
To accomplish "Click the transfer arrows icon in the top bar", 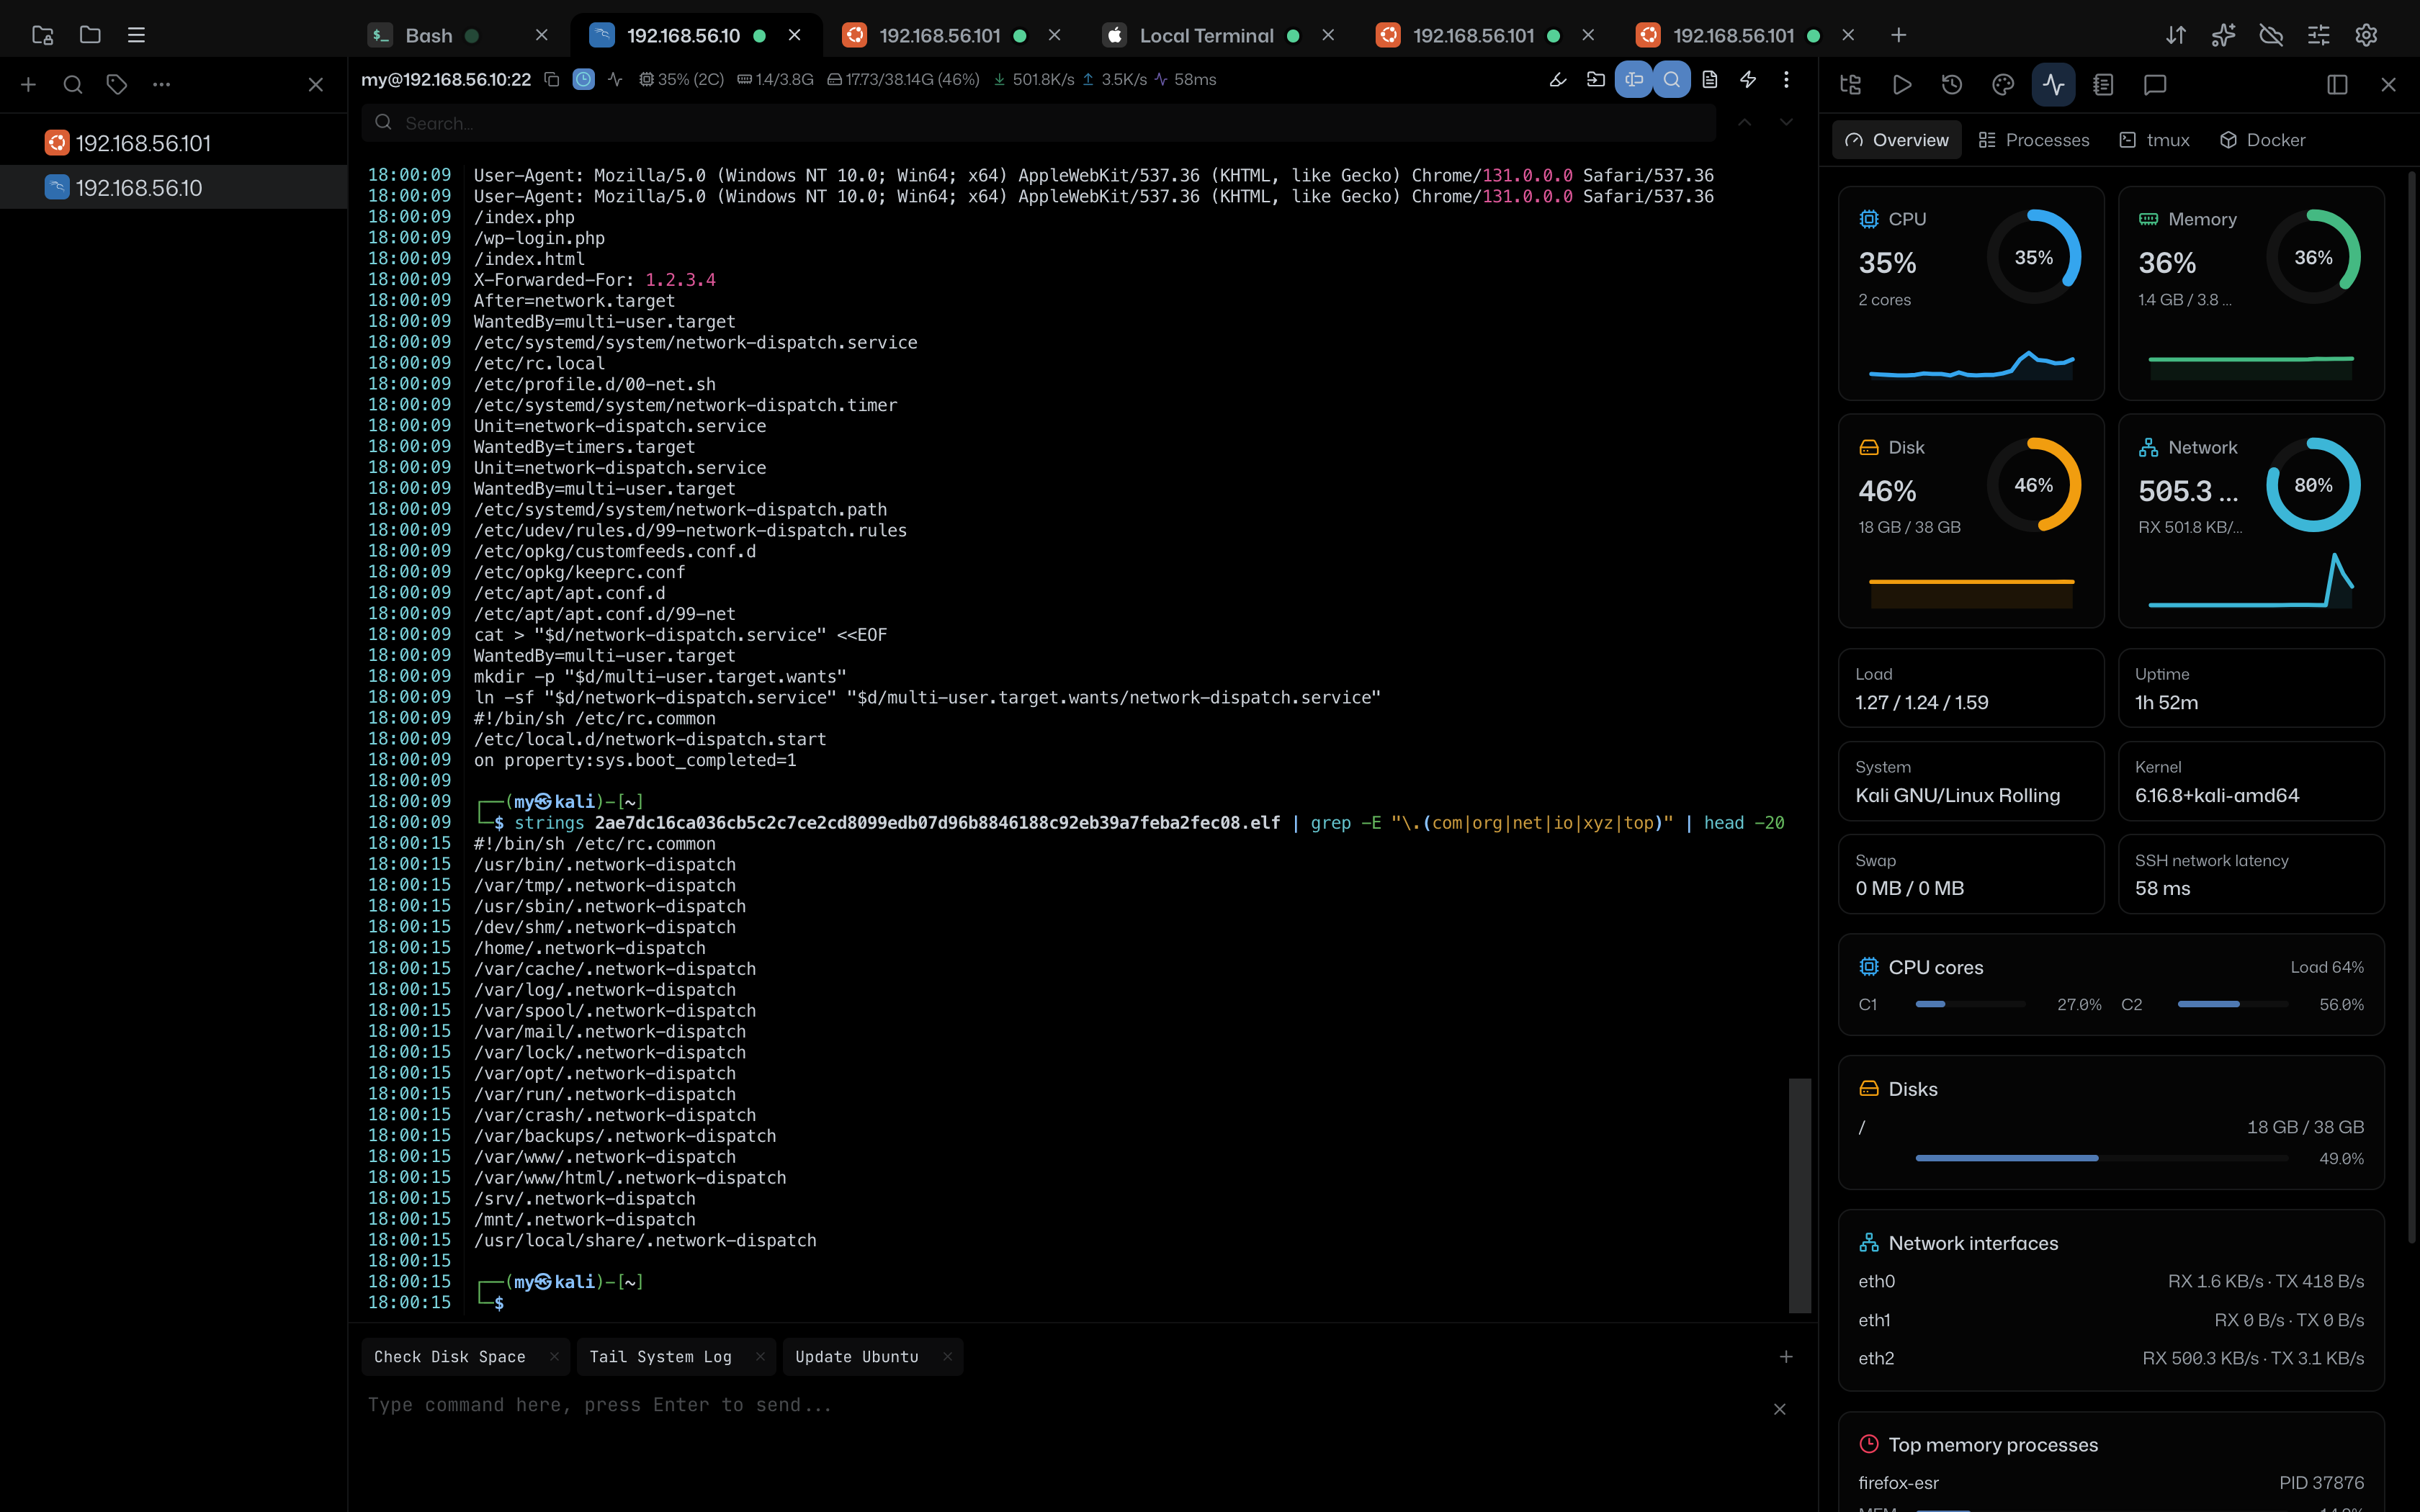I will [x=2175, y=35].
